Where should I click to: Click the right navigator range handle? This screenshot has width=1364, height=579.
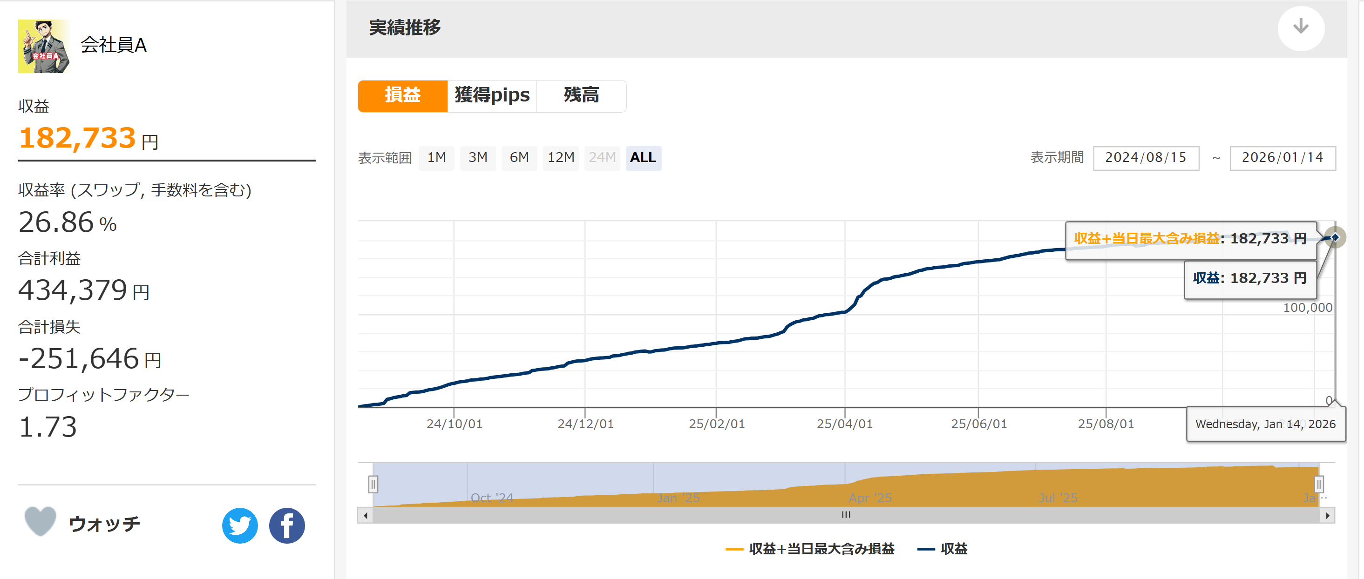coord(1318,484)
